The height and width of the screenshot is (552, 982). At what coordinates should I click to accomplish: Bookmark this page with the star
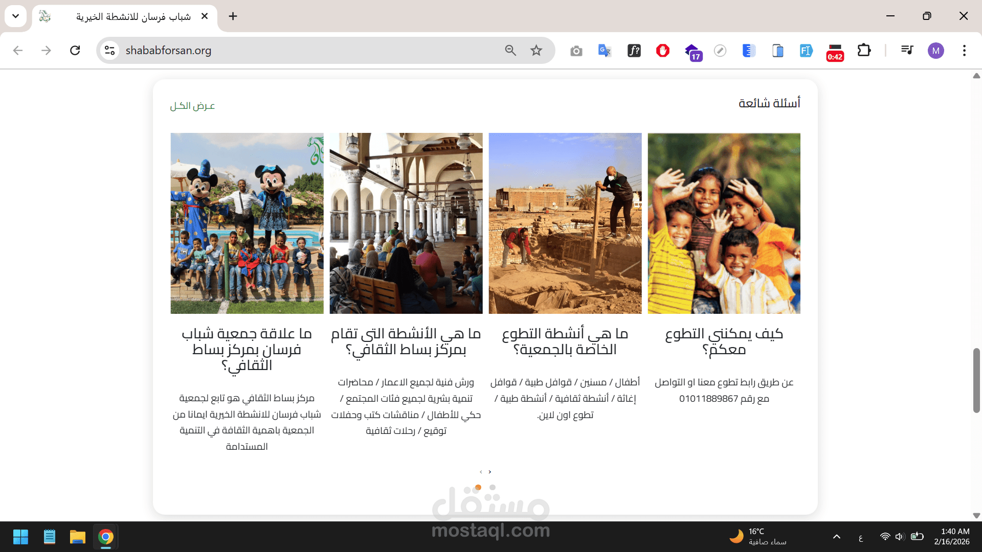(x=536, y=51)
